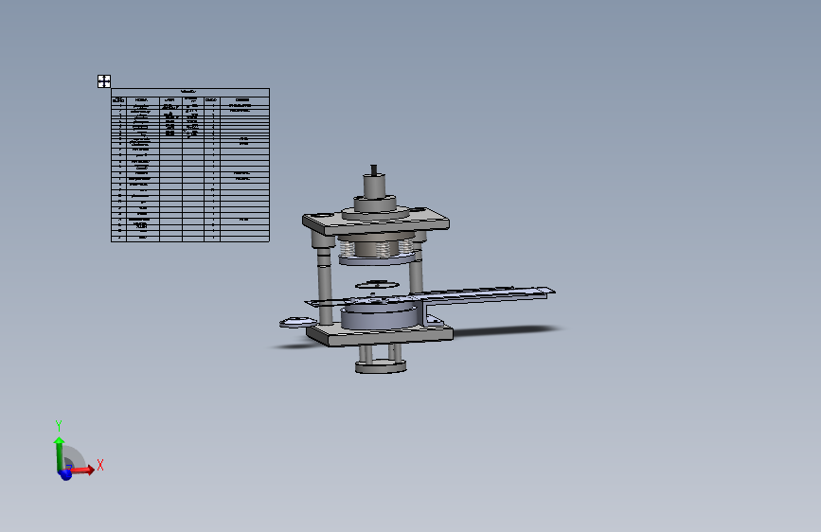821x532 pixels.
Task: Select the large cylindrical drum above base plate
Action: click(380, 317)
